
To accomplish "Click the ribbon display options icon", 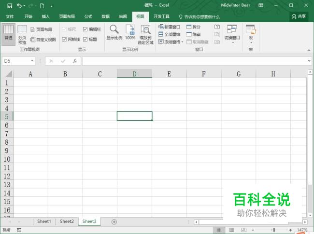I will pyautogui.click(x=261, y=5).
